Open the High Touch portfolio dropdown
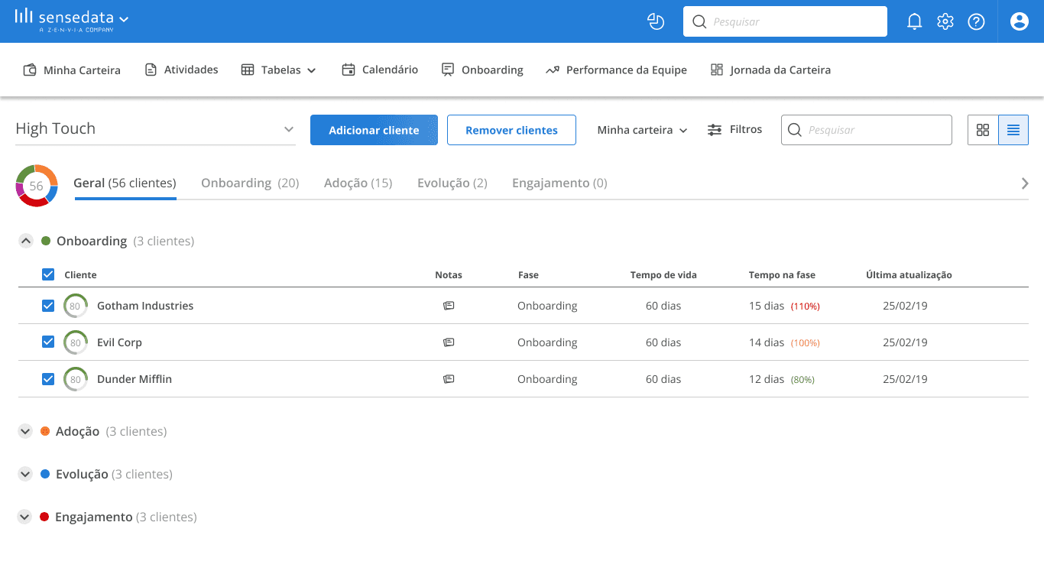Viewport: 1044px width, 587px height. tap(155, 129)
